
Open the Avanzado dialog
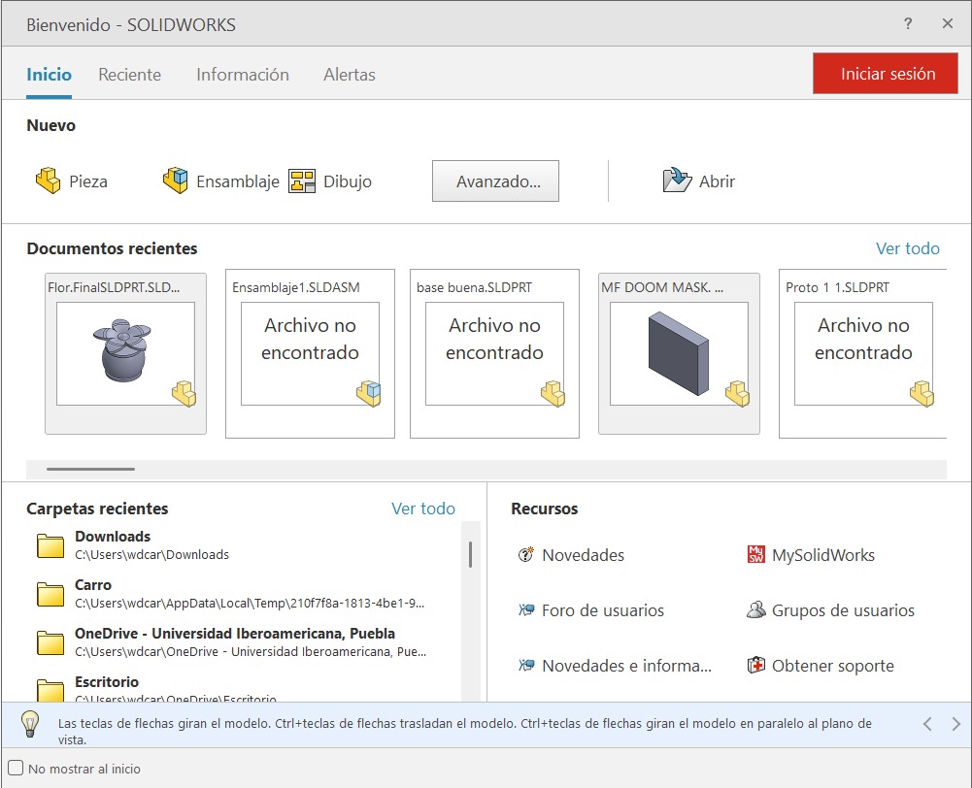tap(495, 181)
